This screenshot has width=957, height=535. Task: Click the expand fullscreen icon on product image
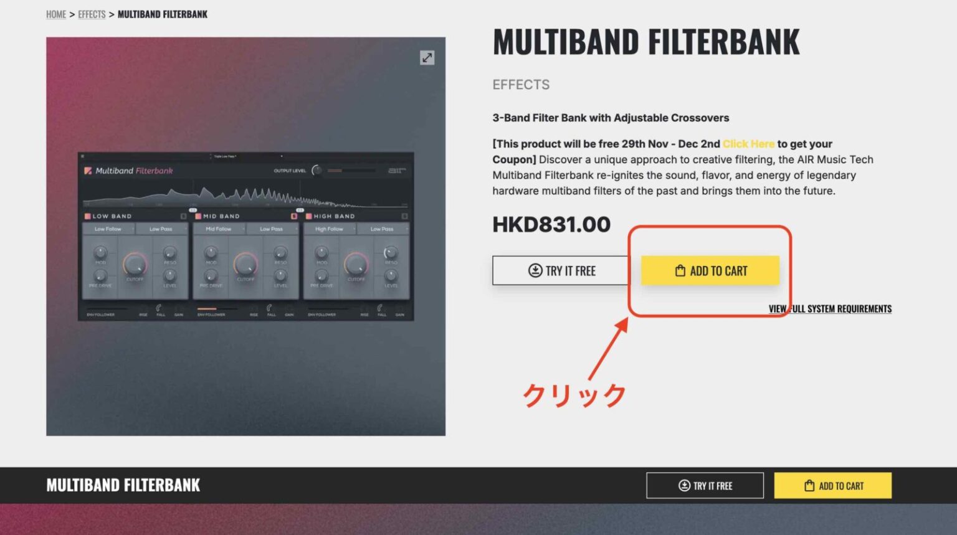click(426, 58)
